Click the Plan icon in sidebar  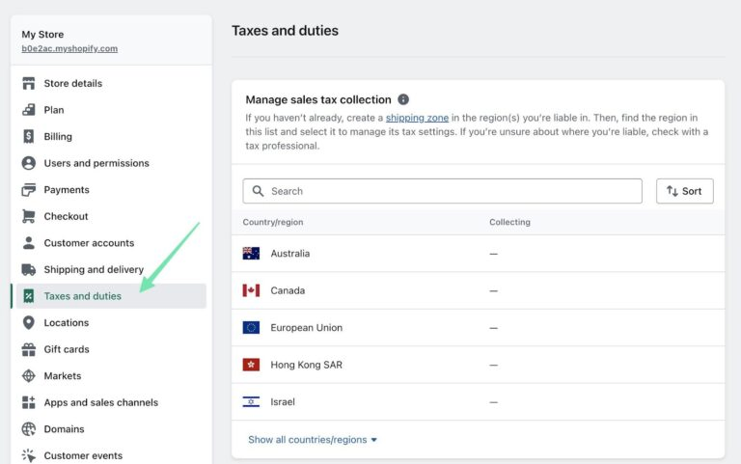tap(28, 110)
